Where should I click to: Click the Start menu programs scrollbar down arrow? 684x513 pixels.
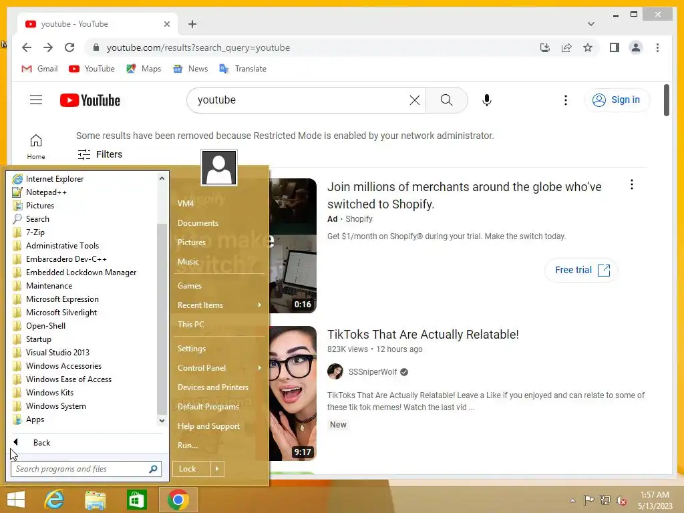click(x=162, y=421)
